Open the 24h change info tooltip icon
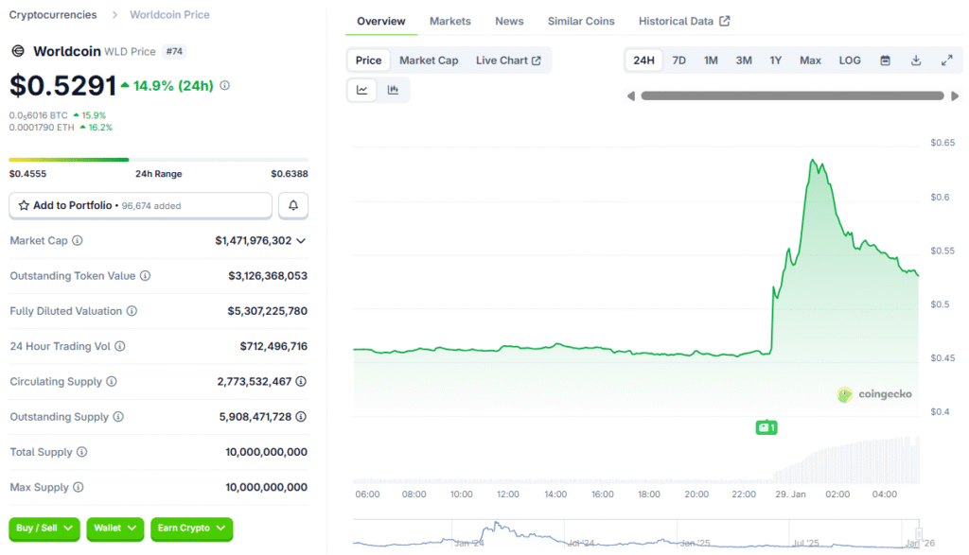 coord(224,85)
